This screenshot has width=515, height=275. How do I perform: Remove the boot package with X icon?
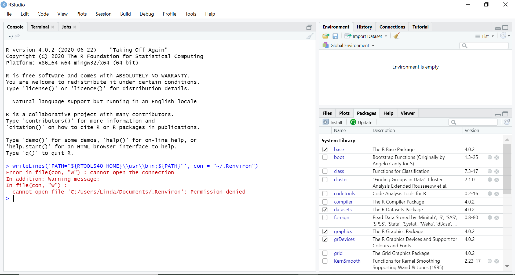(x=497, y=158)
